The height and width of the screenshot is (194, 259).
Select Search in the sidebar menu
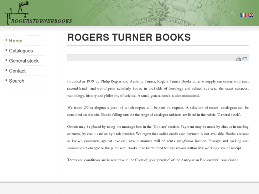[17, 81]
